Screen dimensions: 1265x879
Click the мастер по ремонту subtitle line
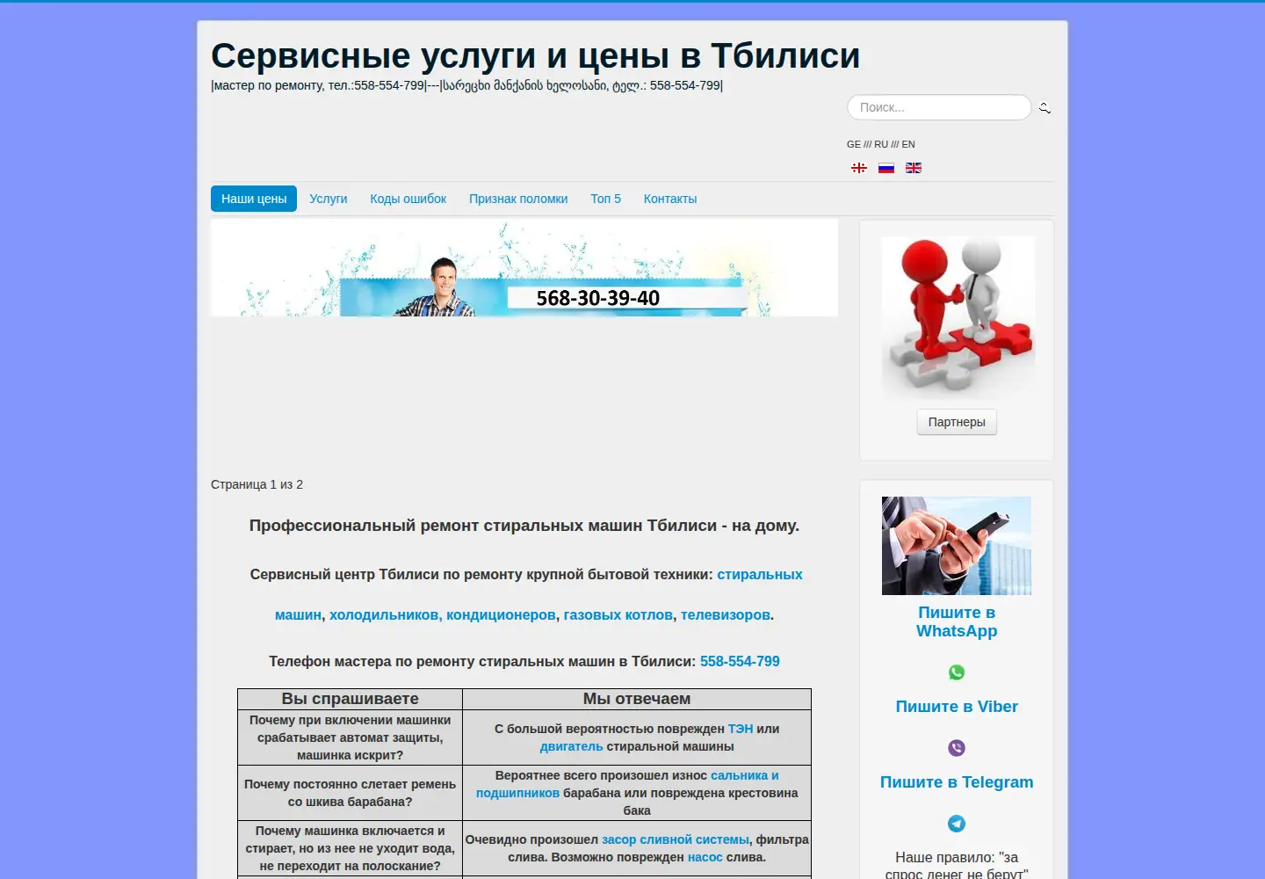pos(467,85)
